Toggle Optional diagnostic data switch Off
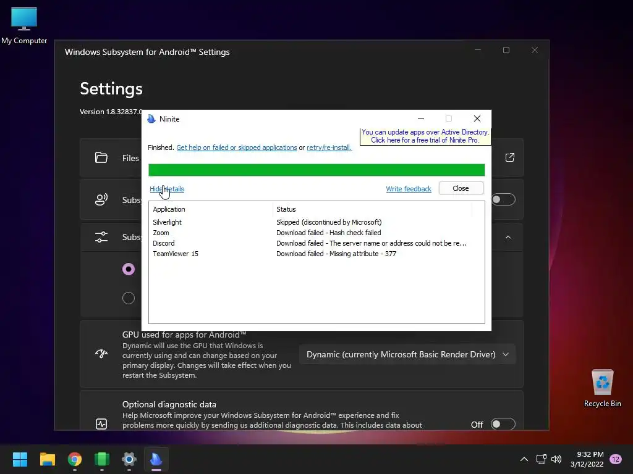Viewport: 633px width, 474px height. (503, 424)
